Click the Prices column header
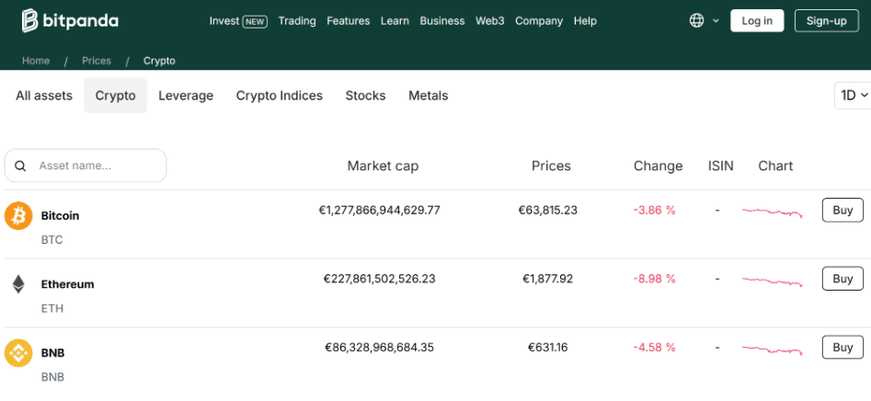 click(x=551, y=166)
